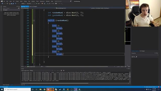This screenshot has height=91, width=161.
Task: Open Chrome from the taskbar
Action: click(x=44, y=89)
